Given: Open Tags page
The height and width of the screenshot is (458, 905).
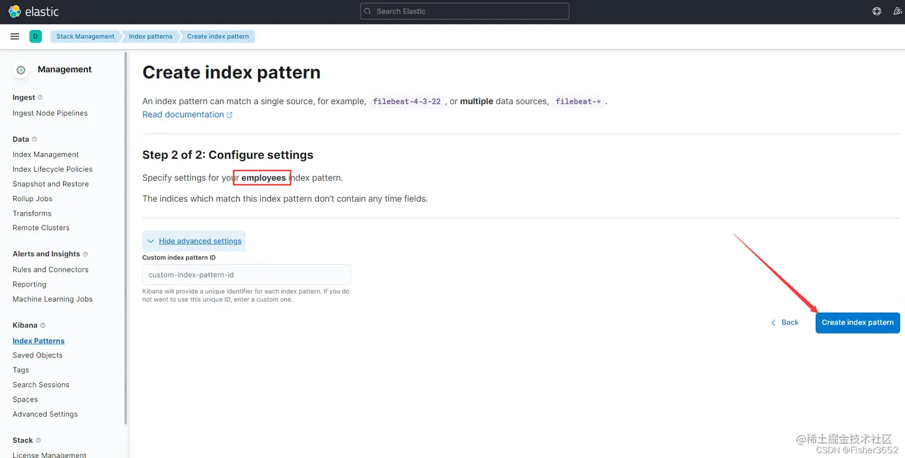Looking at the screenshot, I should pos(21,370).
